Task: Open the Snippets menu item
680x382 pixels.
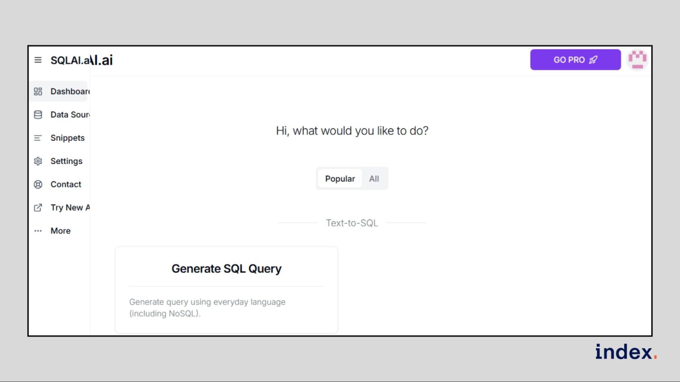Action: [67, 138]
